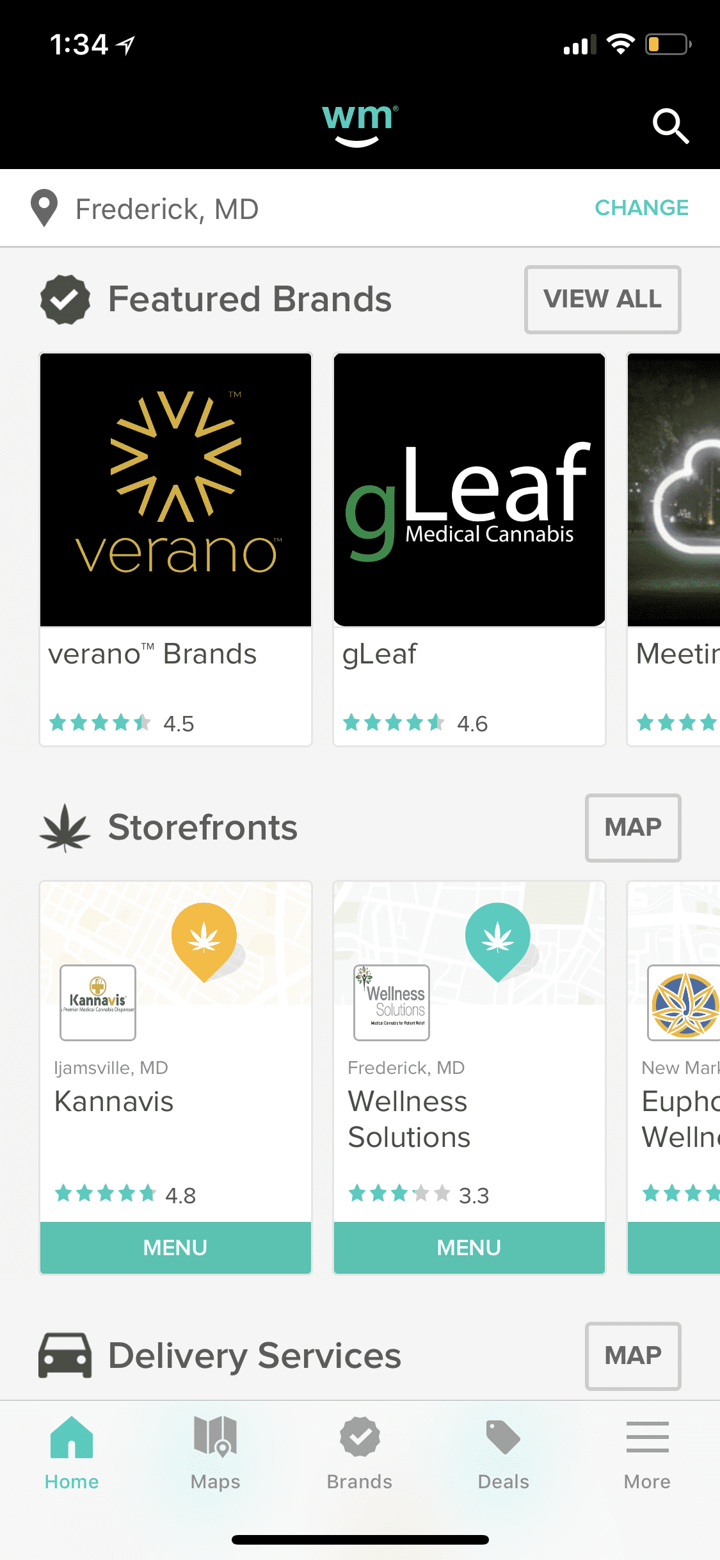Open the Delivery Services map
This screenshot has width=720, height=1560.
633,1356
